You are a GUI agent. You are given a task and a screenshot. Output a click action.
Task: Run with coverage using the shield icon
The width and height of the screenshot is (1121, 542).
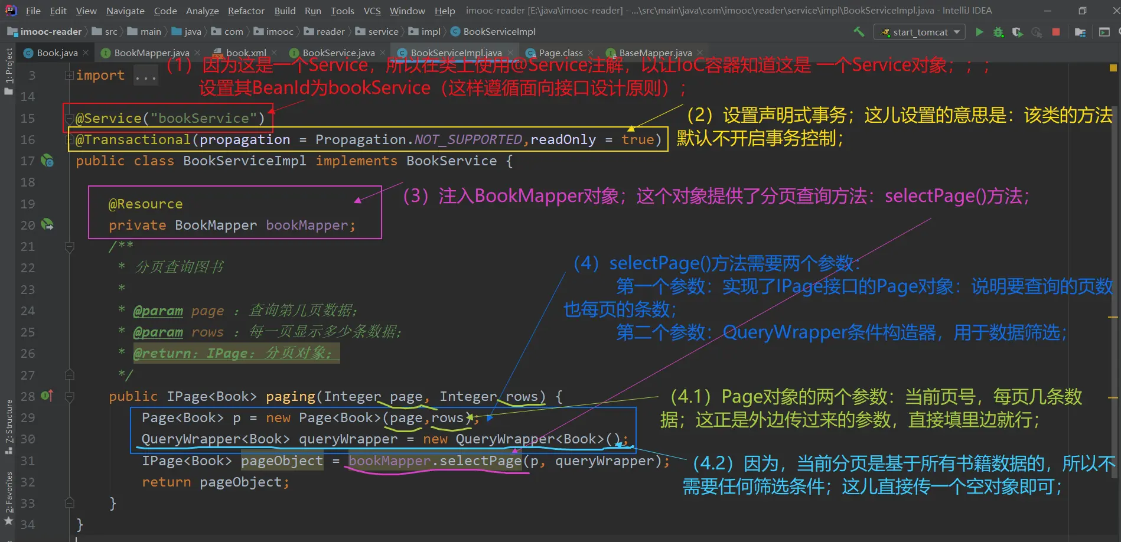(1017, 32)
